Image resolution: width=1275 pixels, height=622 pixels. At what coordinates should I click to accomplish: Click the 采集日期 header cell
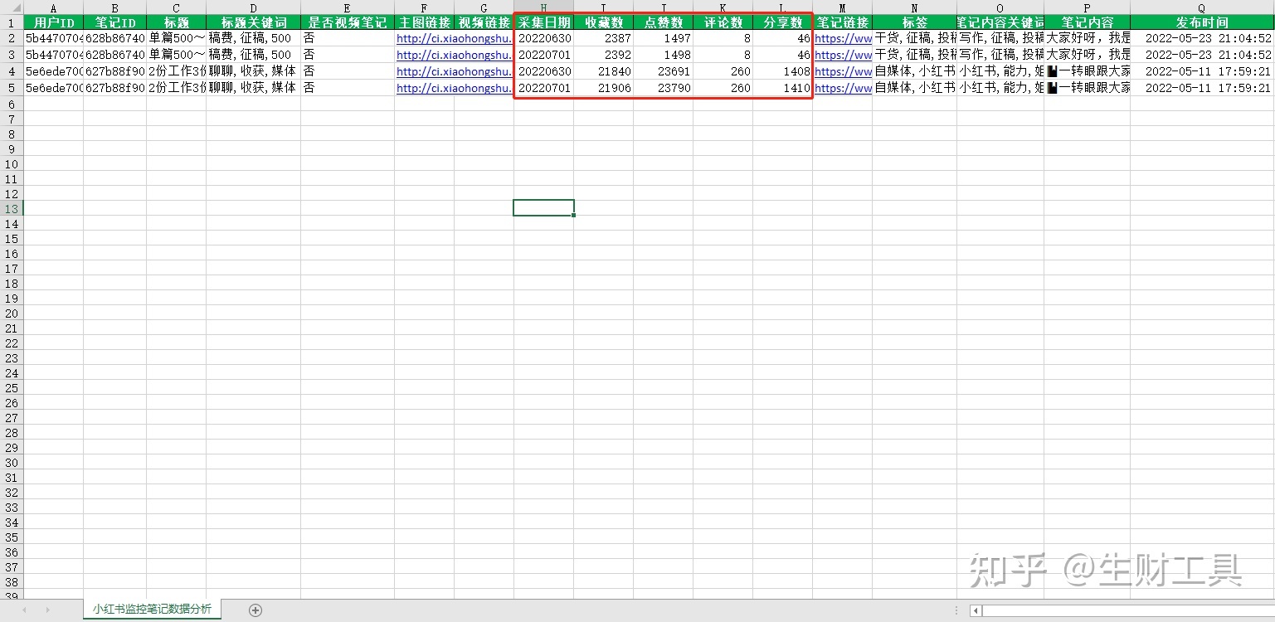[543, 22]
